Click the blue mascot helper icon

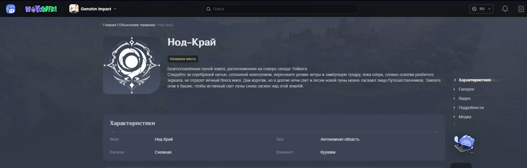click(464, 144)
